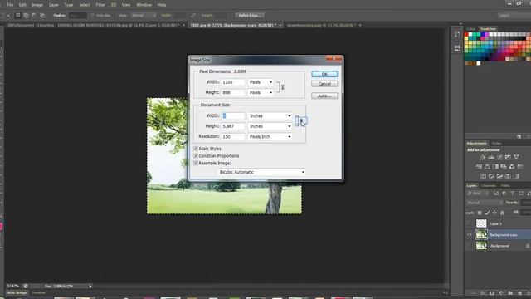Open the Pixel Dimensions Height units dropdown
The height and width of the screenshot is (299, 531).
[261, 92]
